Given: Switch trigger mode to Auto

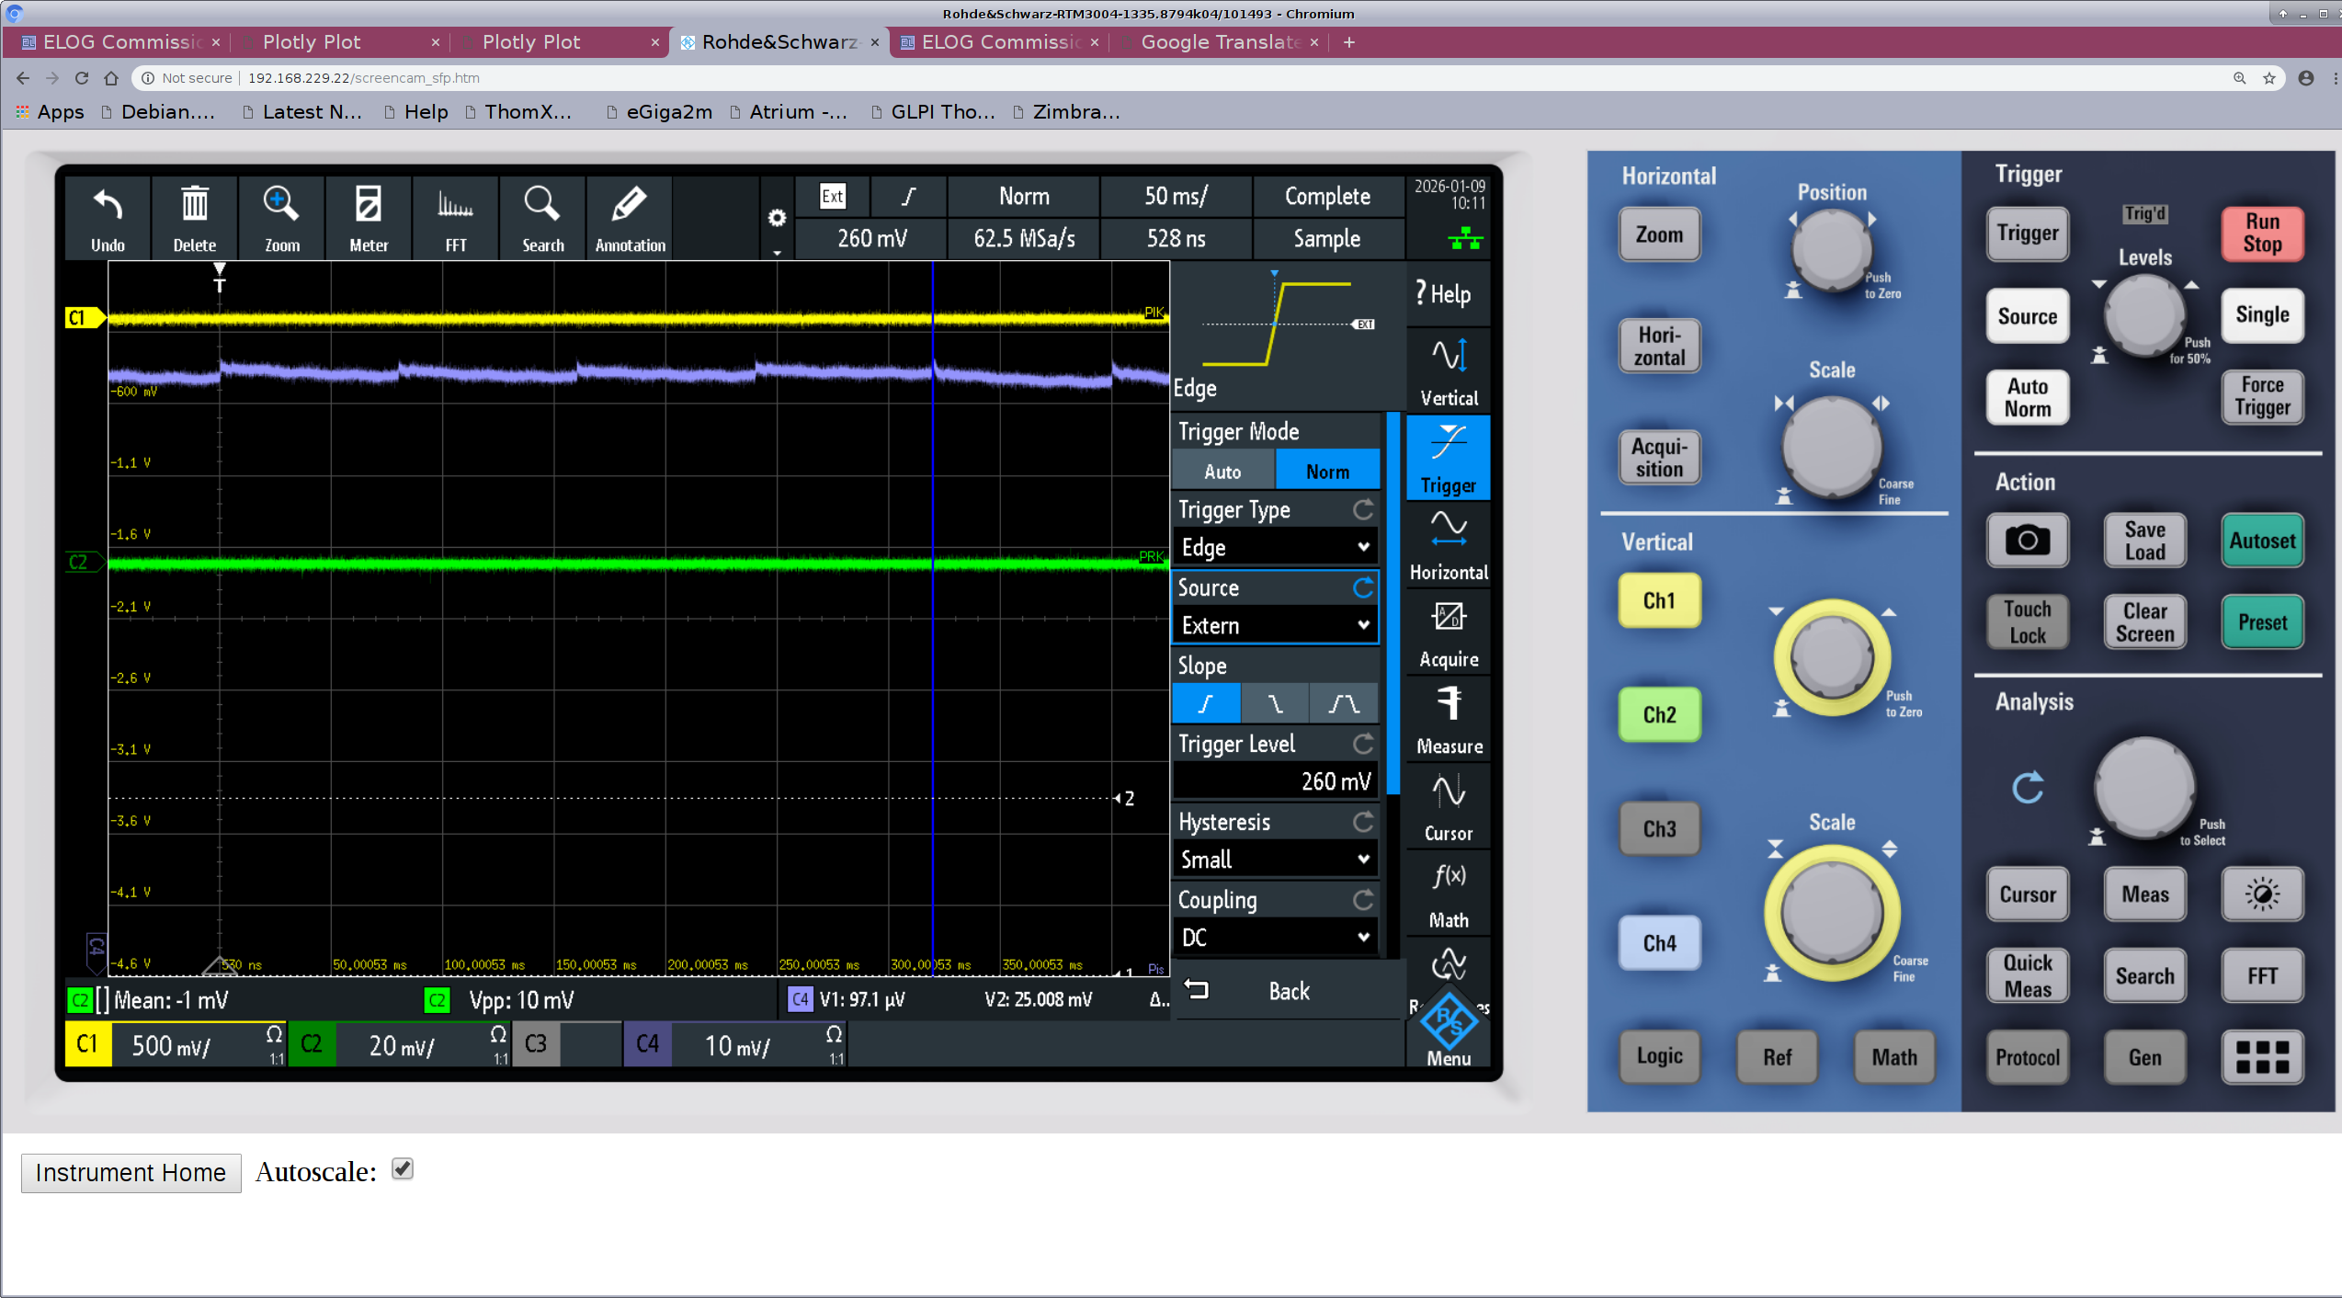Looking at the screenshot, I should pos(1222,472).
